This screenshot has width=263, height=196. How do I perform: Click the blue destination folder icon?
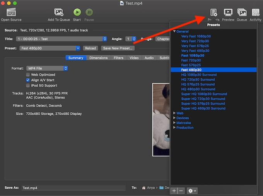(x=161, y=187)
